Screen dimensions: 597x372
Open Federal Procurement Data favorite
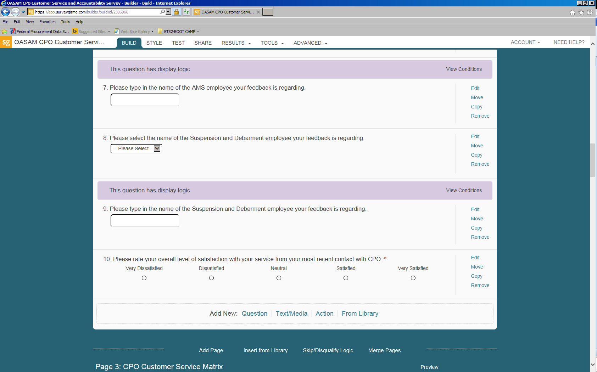[x=39, y=32]
